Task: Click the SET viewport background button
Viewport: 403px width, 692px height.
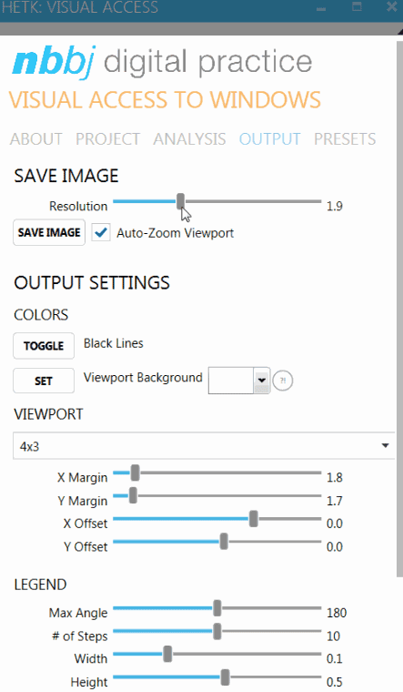Action: point(44,381)
